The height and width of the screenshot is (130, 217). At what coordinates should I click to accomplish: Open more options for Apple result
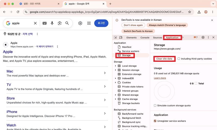tap(57, 46)
